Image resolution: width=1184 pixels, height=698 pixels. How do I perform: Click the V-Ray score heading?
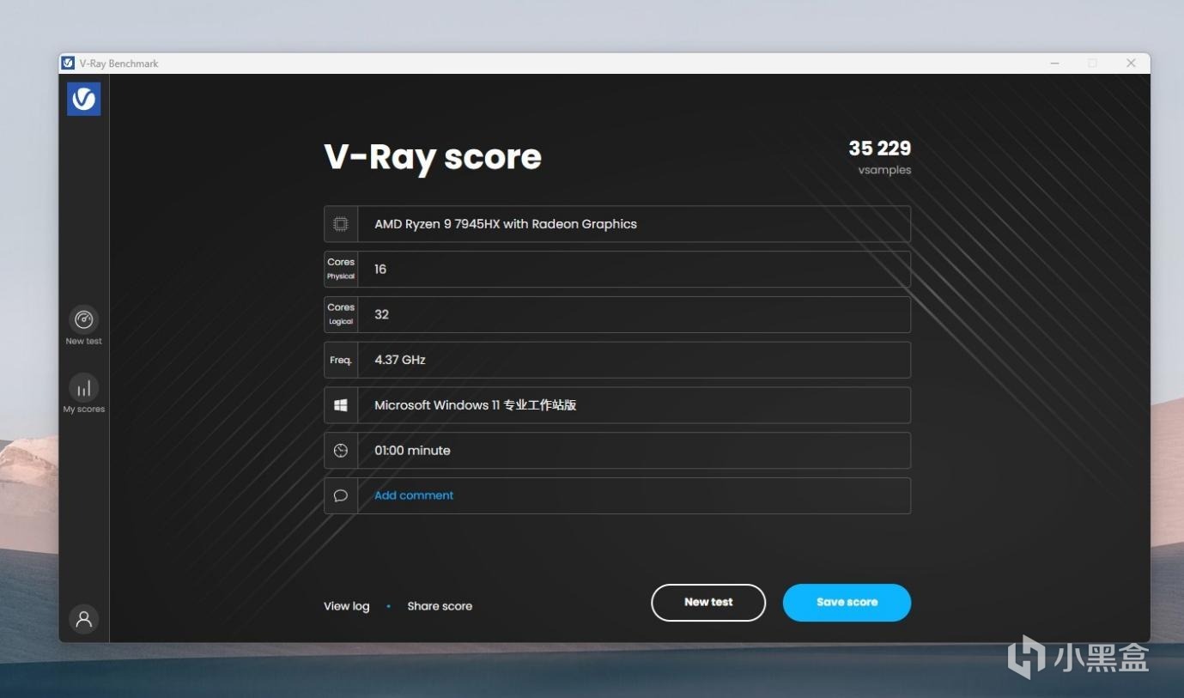(433, 158)
